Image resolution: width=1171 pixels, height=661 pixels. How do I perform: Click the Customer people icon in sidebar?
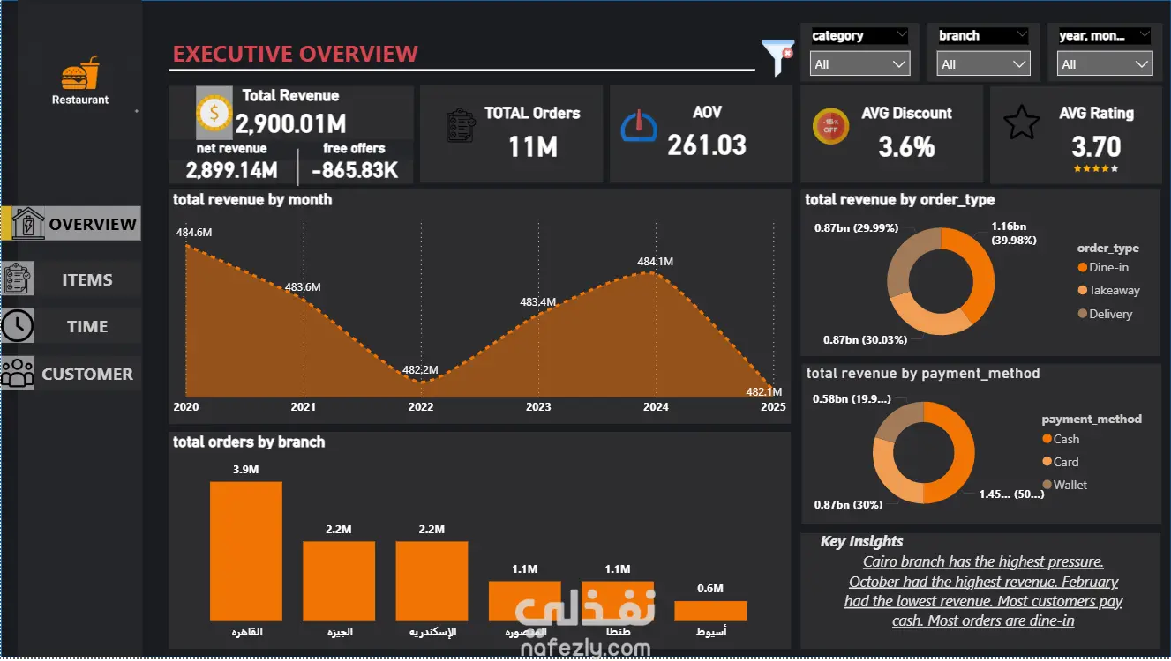click(x=18, y=373)
